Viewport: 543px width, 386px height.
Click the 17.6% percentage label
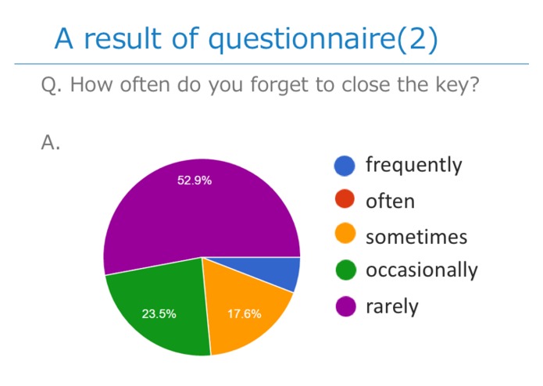(x=244, y=314)
